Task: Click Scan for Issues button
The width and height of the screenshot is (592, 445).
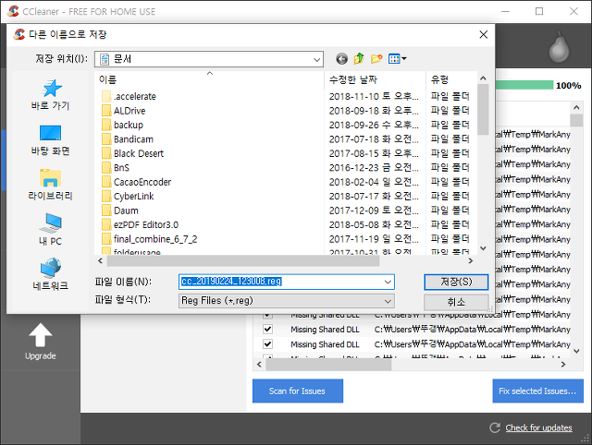Action: coord(298,391)
